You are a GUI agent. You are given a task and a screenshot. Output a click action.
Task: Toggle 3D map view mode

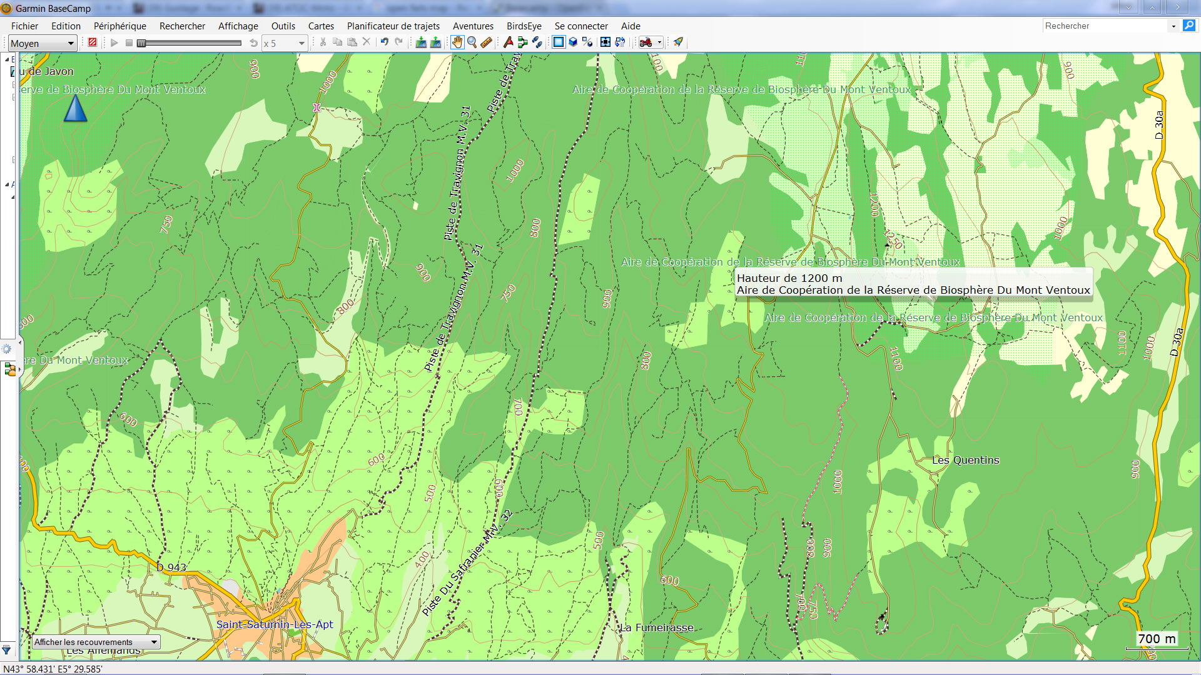pyautogui.click(x=573, y=42)
